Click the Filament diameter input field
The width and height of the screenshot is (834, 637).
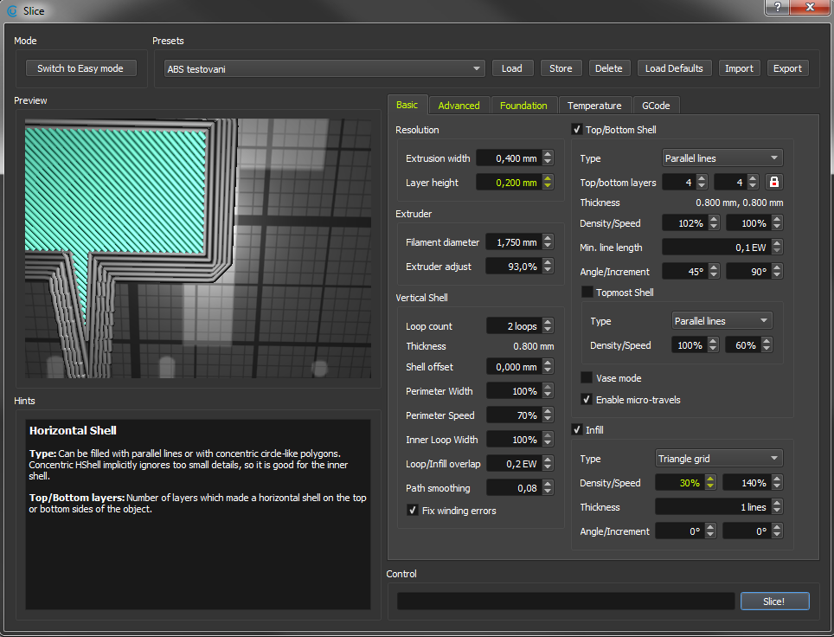(513, 242)
